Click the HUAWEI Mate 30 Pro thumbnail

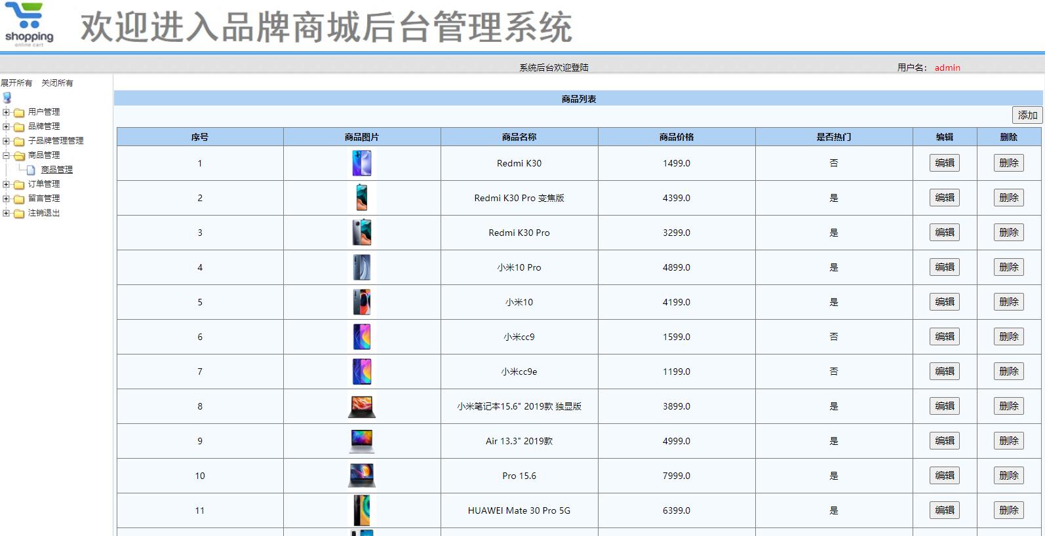362,510
